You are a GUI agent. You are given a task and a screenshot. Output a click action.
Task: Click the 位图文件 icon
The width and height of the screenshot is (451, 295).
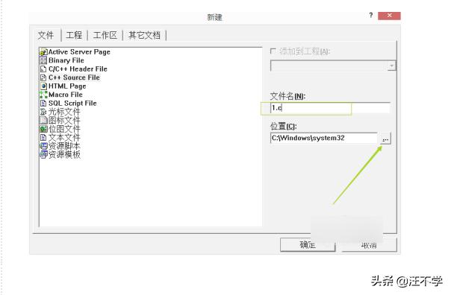tap(43, 129)
